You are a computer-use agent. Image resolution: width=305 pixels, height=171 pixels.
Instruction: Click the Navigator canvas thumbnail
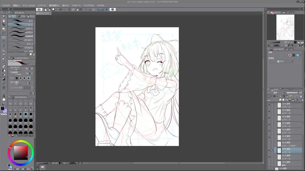(285, 27)
